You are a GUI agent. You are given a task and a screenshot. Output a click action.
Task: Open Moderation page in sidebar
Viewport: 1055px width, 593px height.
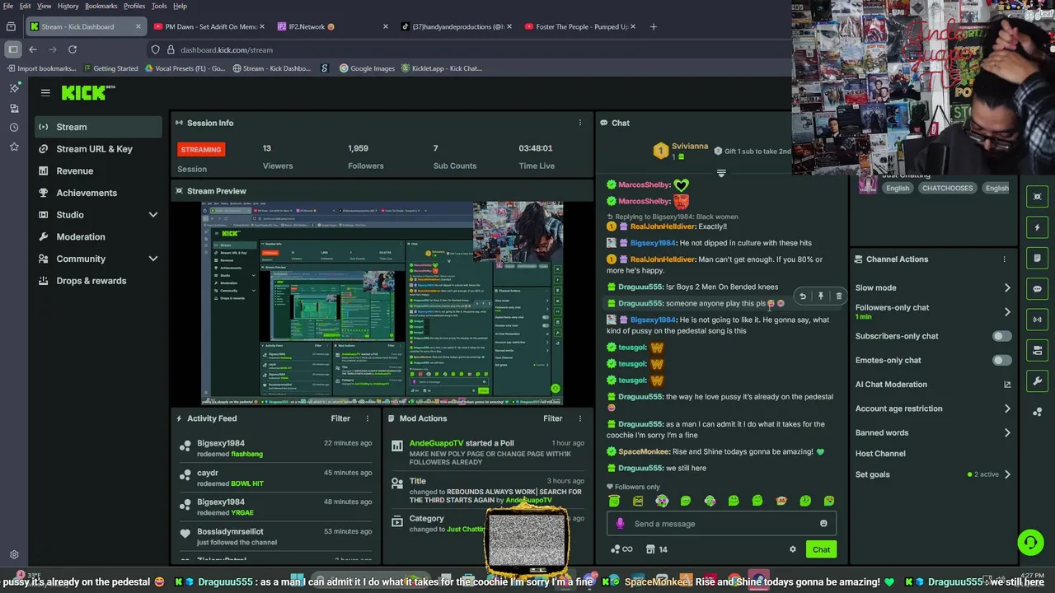[x=99, y=237]
